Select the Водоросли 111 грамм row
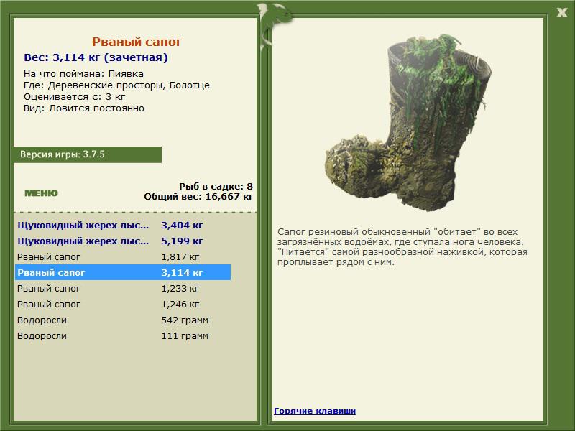Screen dimensions: 575x431 123,335
